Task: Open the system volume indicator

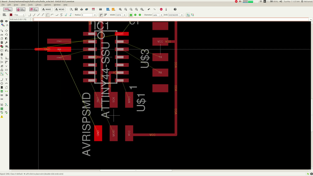Action: click(281, 2)
